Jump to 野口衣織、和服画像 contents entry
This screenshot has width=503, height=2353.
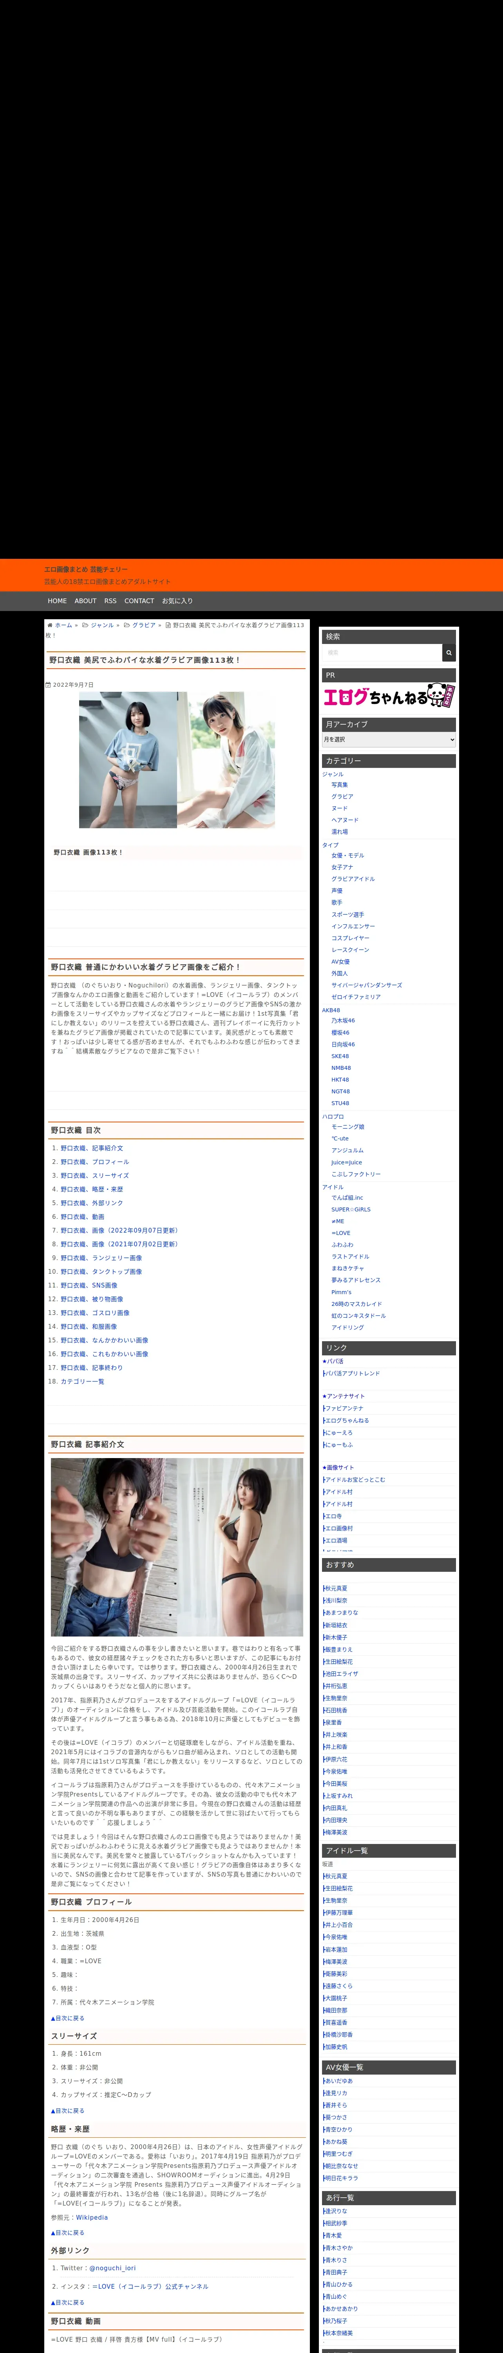pyautogui.click(x=89, y=1326)
